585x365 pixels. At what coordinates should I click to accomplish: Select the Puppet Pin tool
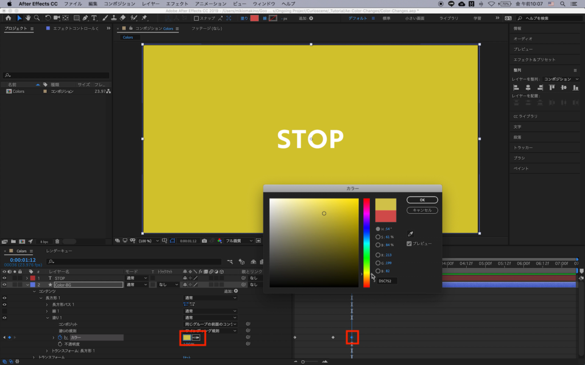pyautogui.click(x=145, y=18)
